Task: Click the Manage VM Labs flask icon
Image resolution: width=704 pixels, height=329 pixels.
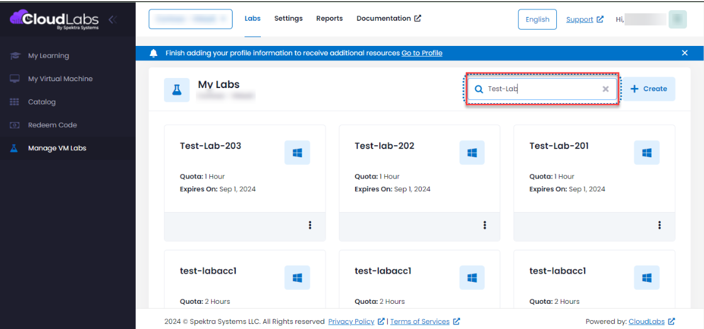Action: click(x=14, y=148)
